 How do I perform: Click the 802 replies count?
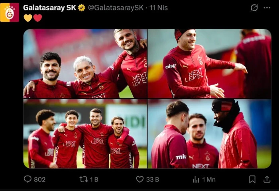[x=40, y=179]
